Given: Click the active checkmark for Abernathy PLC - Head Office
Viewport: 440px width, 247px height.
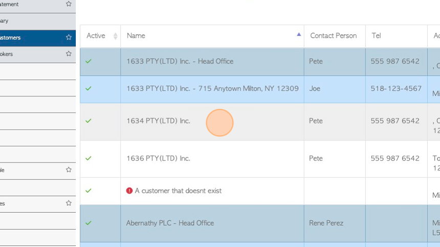Looking at the screenshot, I should [89, 223].
